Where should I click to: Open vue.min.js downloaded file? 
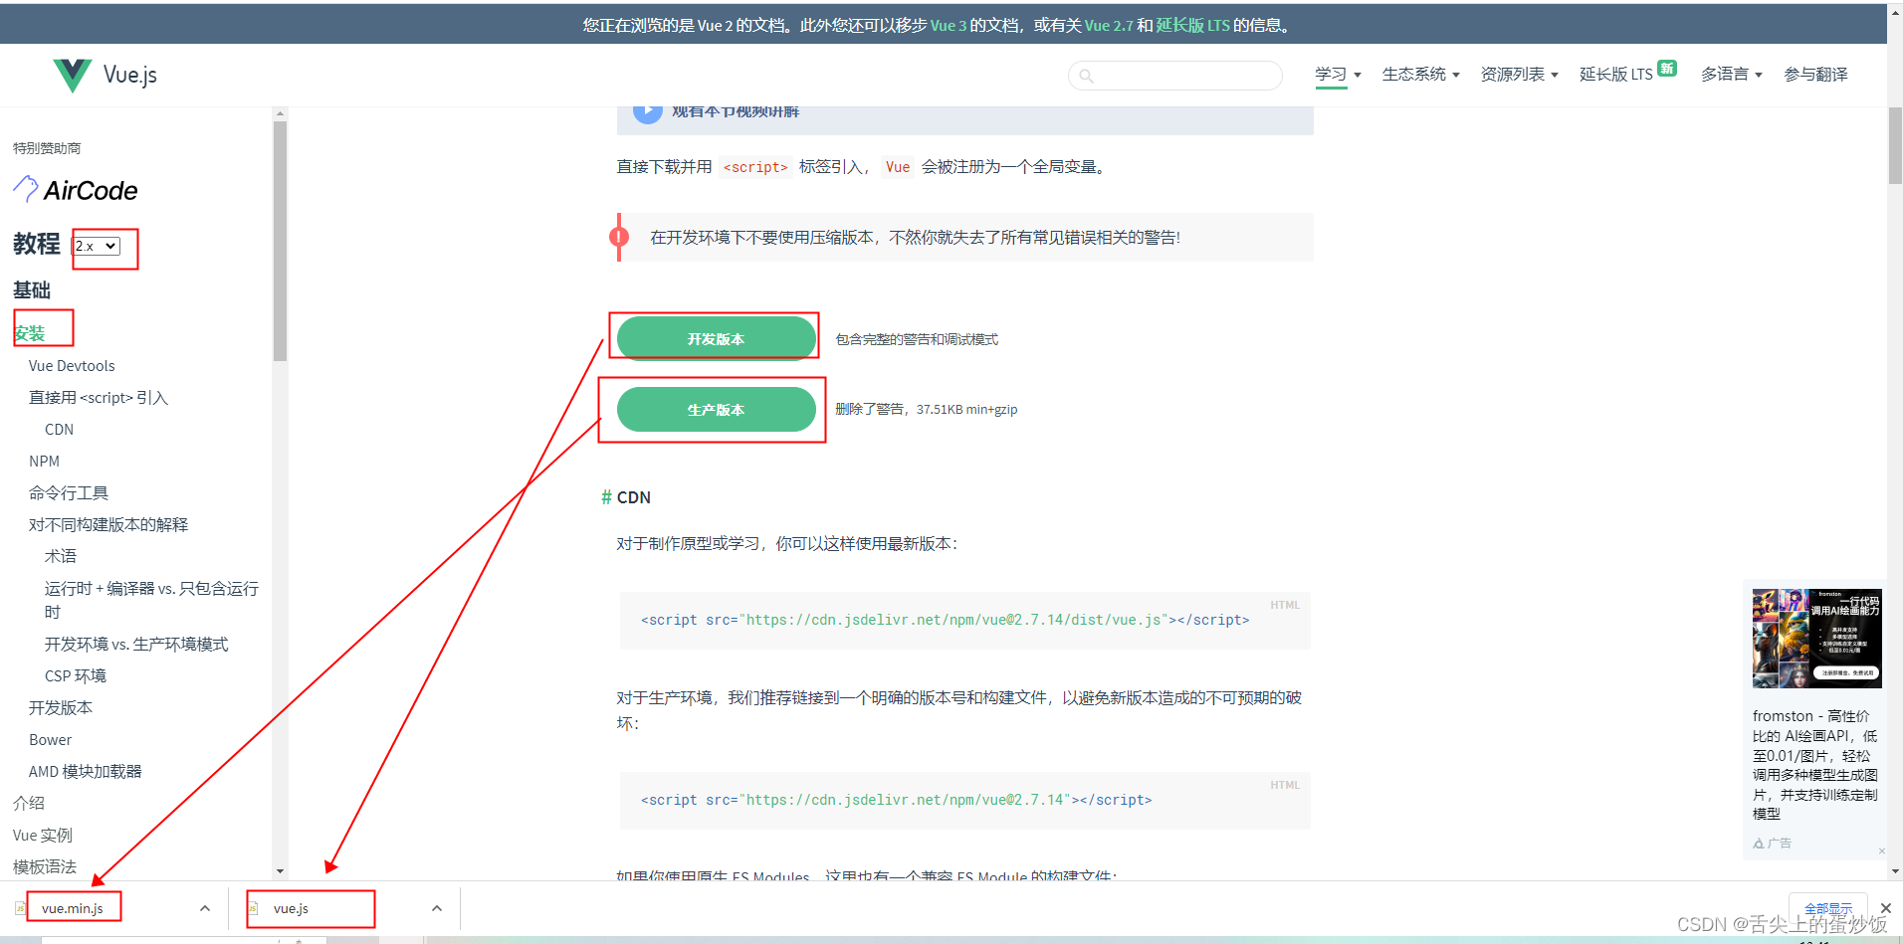pyautogui.click(x=73, y=908)
